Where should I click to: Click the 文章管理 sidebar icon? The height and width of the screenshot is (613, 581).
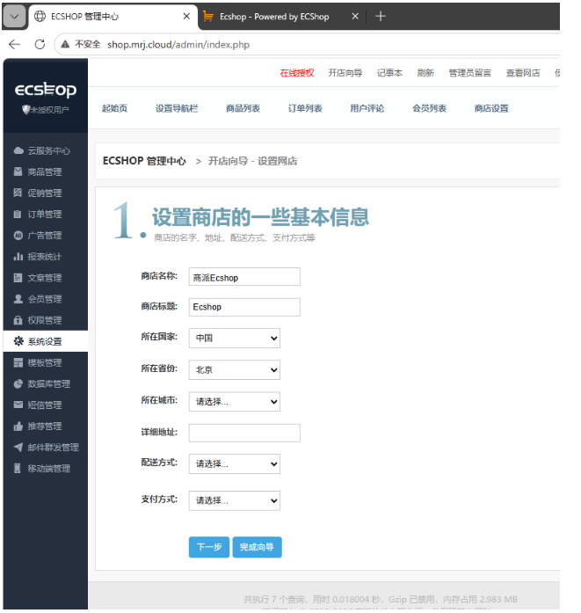point(18,278)
